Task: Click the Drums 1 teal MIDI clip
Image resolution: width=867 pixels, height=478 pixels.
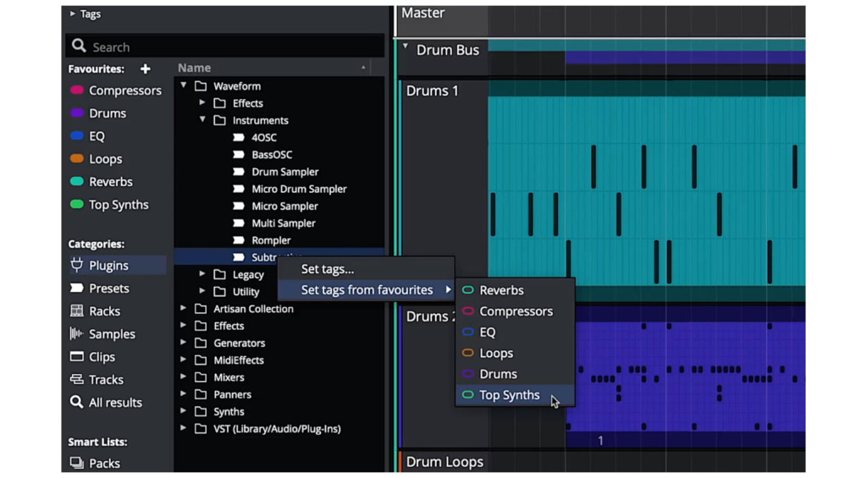Action: point(646,190)
